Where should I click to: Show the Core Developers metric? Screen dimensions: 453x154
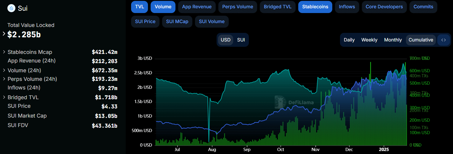click(384, 7)
